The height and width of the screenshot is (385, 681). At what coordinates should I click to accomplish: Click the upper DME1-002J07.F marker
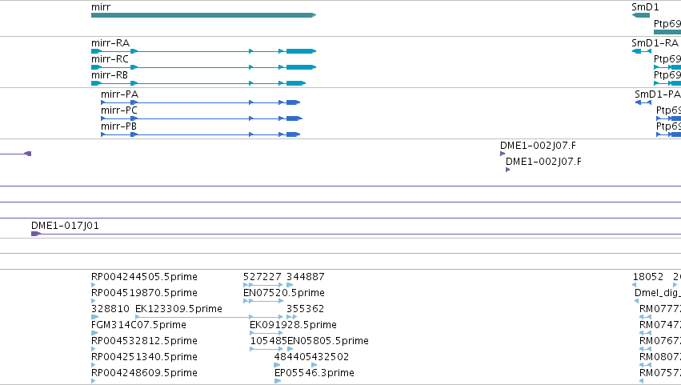(x=503, y=154)
